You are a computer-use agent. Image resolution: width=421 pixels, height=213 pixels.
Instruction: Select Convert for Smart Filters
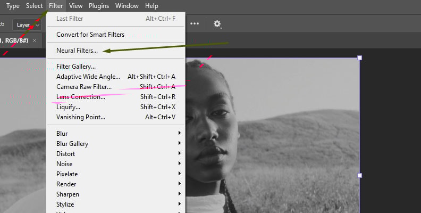point(90,35)
